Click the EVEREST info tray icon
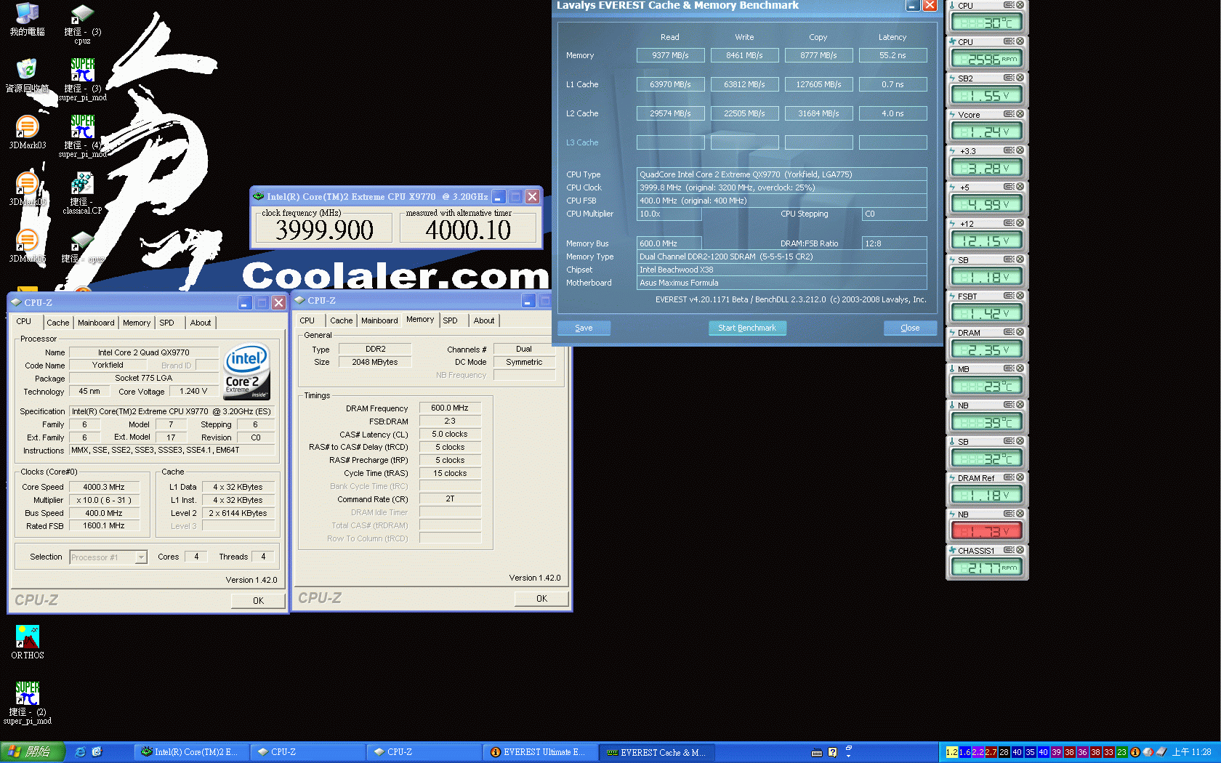 coord(1135,752)
